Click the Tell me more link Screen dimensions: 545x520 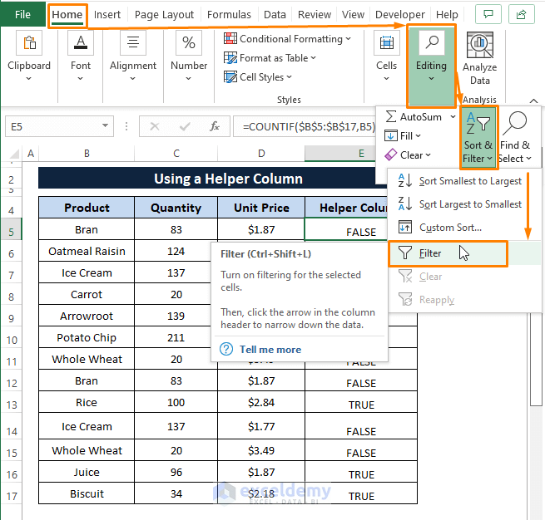pos(270,350)
